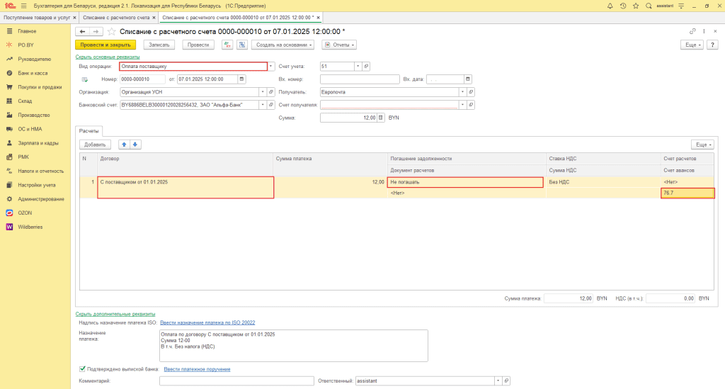This screenshot has height=389, width=725.
Task: Switch to Списание с расчетного счета list tab
Action: [116, 18]
